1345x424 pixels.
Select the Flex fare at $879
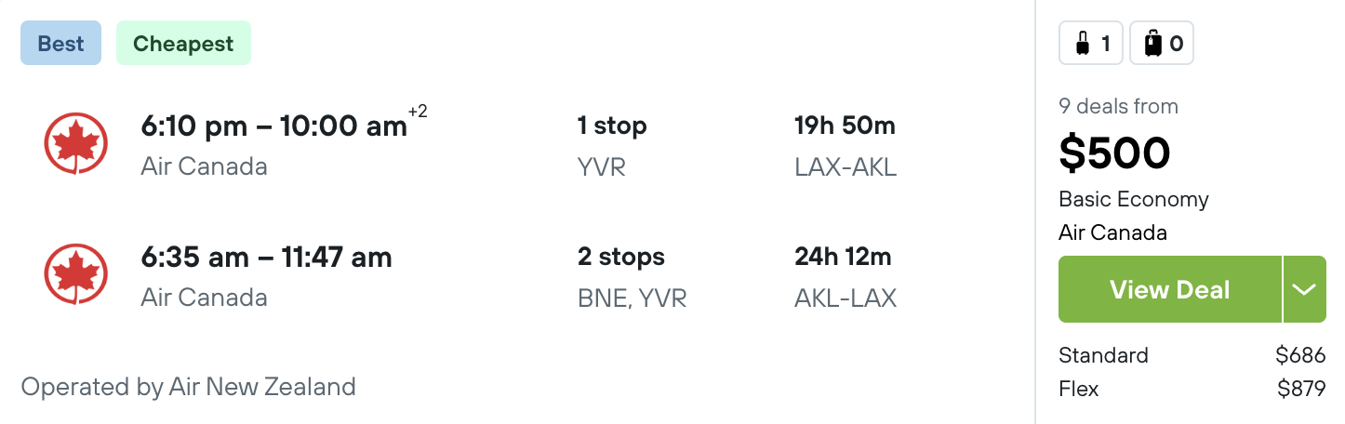1192,389
